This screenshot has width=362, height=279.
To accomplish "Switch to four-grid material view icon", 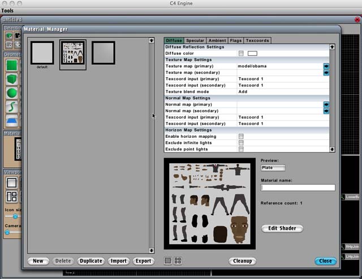I will pos(178,260).
